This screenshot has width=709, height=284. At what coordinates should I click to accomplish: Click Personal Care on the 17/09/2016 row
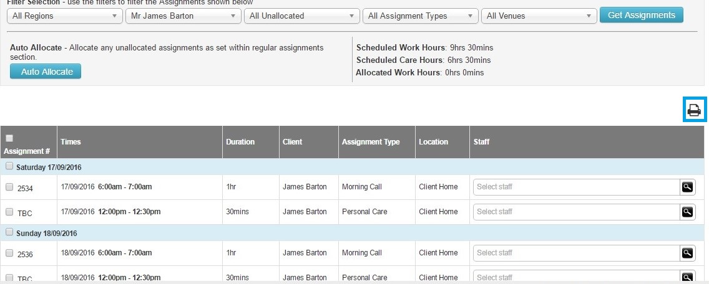[364, 212]
